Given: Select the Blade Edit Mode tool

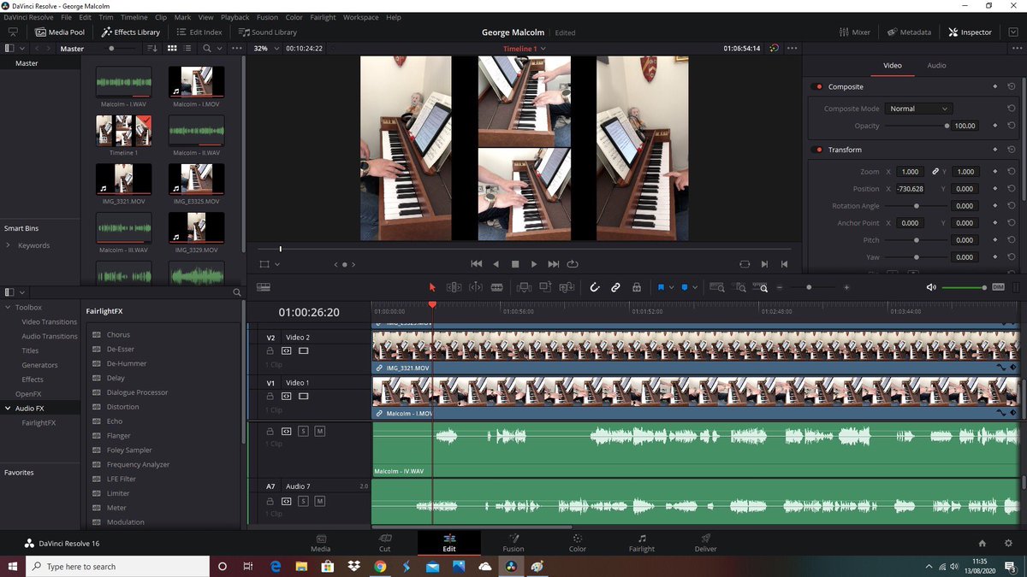Looking at the screenshot, I should point(496,288).
